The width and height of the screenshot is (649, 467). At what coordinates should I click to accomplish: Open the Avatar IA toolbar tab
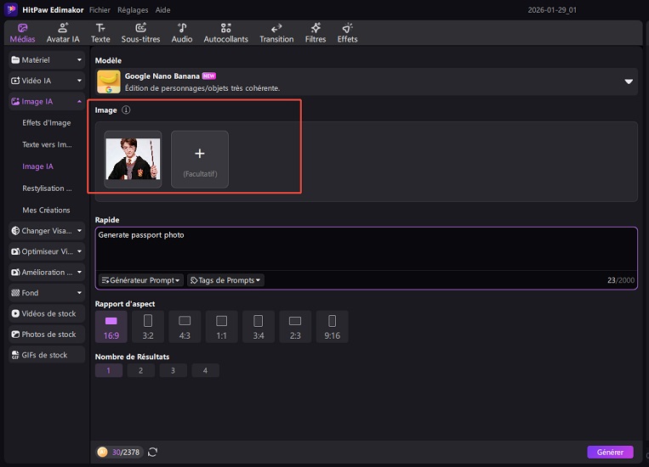pyautogui.click(x=64, y=33)
